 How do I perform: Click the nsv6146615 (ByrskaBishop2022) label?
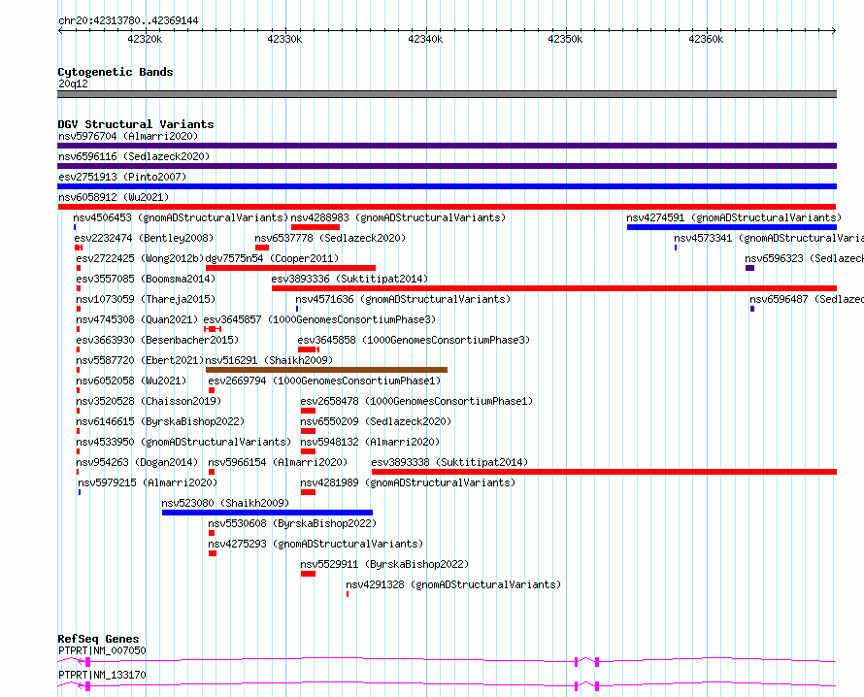click(160, 421)
